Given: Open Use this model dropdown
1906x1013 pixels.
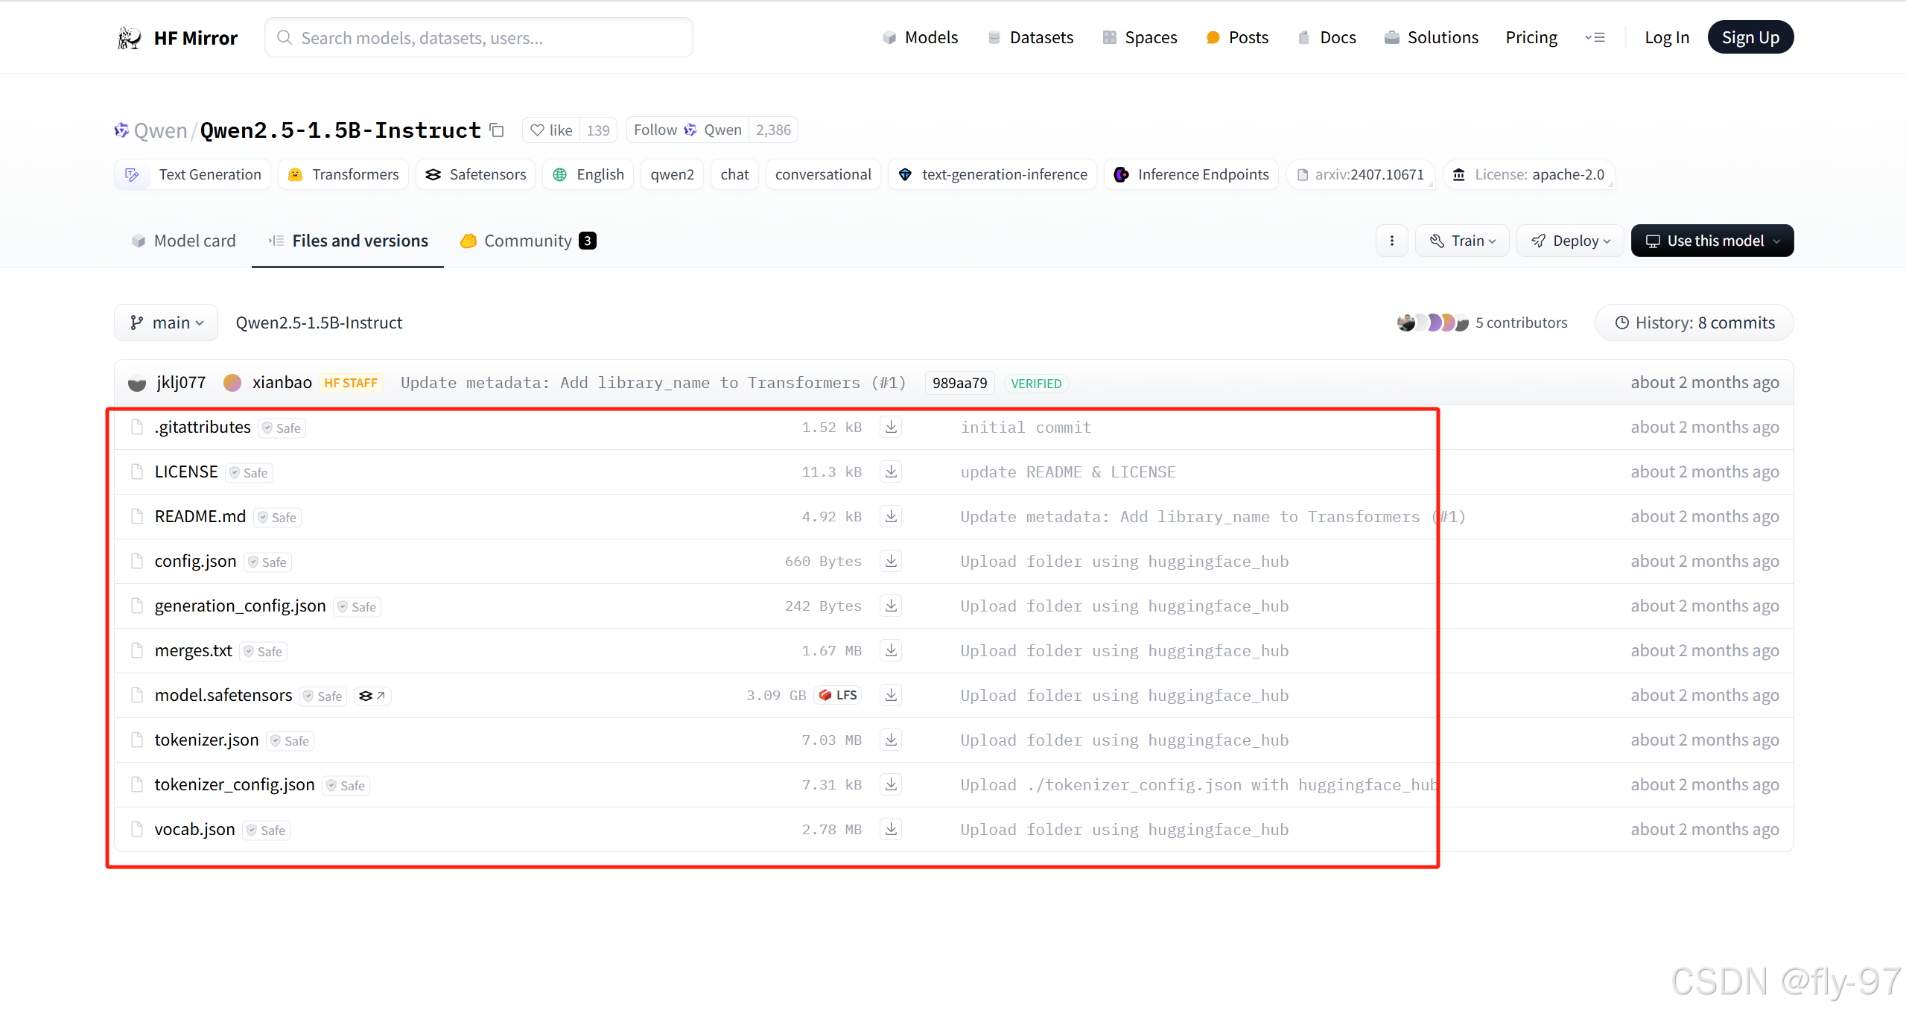Looking at the screenshot, I should point(1712,241).
